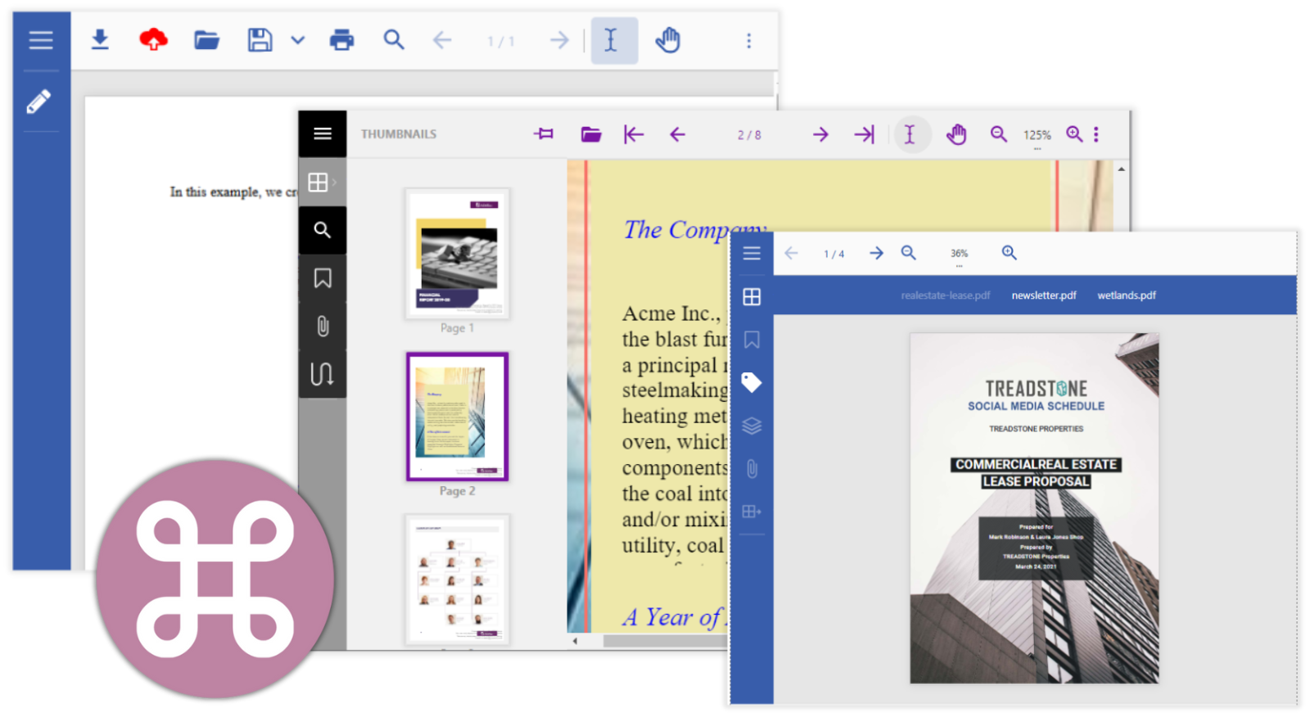Open the purple three-dot more options menu
1310x717 pixels.
click(1096, 134)
